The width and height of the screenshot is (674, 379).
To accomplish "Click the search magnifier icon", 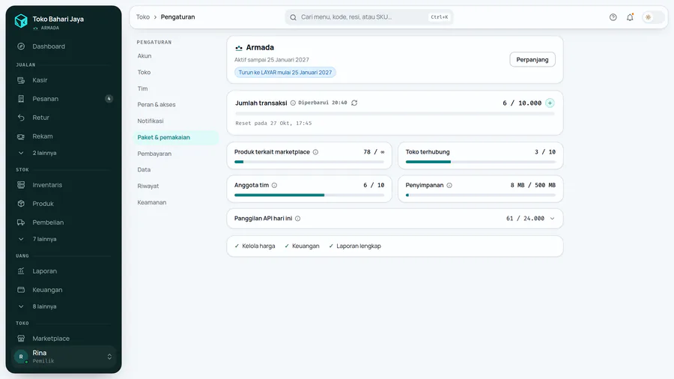I will click(x=293, y=17).
